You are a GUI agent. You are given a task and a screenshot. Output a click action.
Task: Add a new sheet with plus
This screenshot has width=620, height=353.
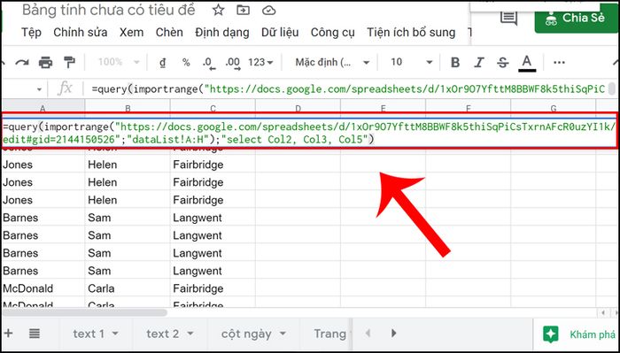tap(8, 334)
